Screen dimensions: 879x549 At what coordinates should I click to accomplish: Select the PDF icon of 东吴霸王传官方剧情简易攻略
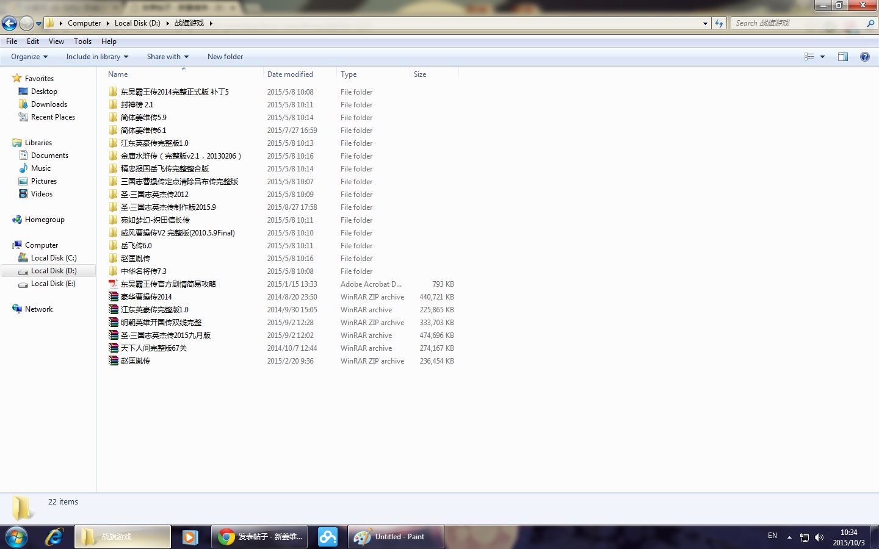coord(114,284)
